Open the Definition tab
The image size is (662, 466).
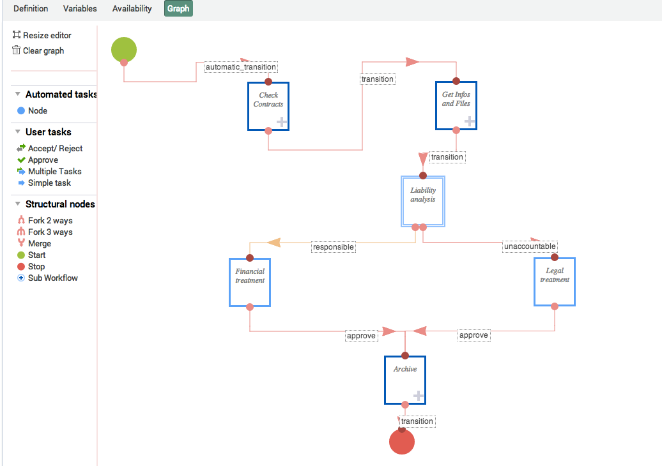click(31, 8)
